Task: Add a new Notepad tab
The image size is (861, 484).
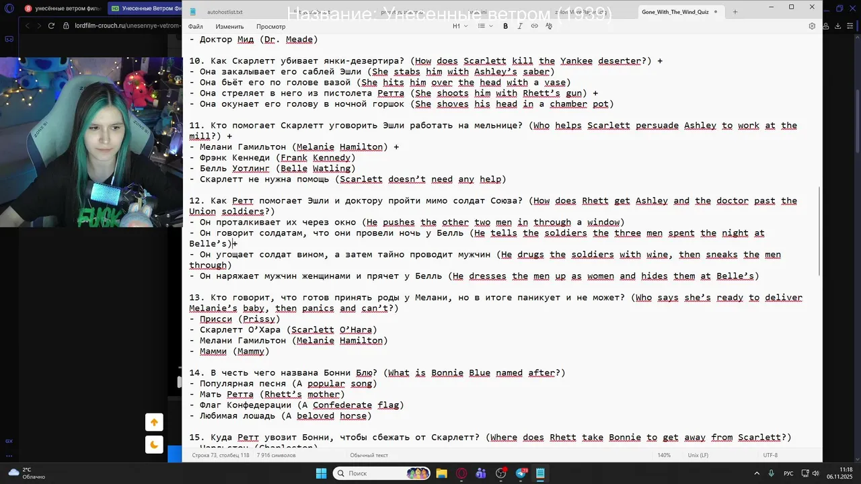Action: [735, 12]
